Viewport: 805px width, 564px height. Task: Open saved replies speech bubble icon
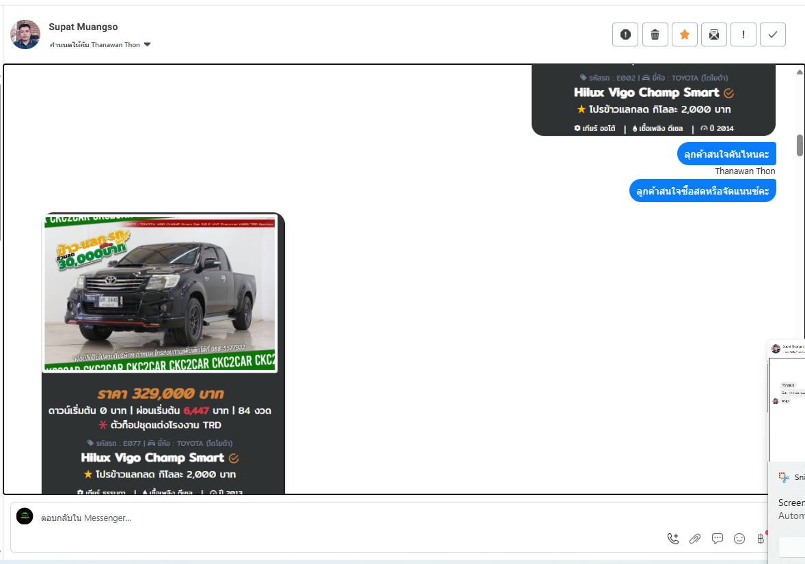[x=718, y=538]
